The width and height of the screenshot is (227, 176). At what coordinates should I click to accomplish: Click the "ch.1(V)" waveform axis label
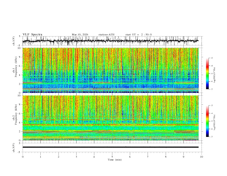click(x=14, y=41)
